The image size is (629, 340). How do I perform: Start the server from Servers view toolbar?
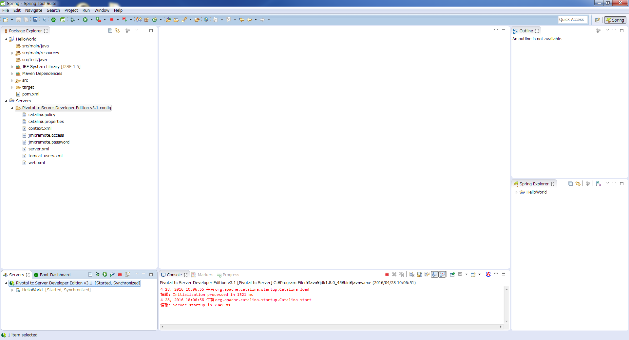tap(105, 275)
